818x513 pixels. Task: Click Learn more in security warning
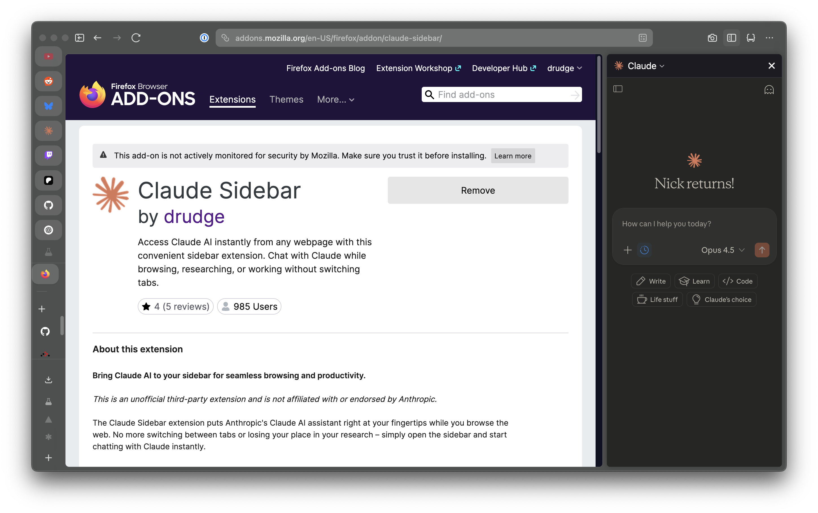pos(513,156)
